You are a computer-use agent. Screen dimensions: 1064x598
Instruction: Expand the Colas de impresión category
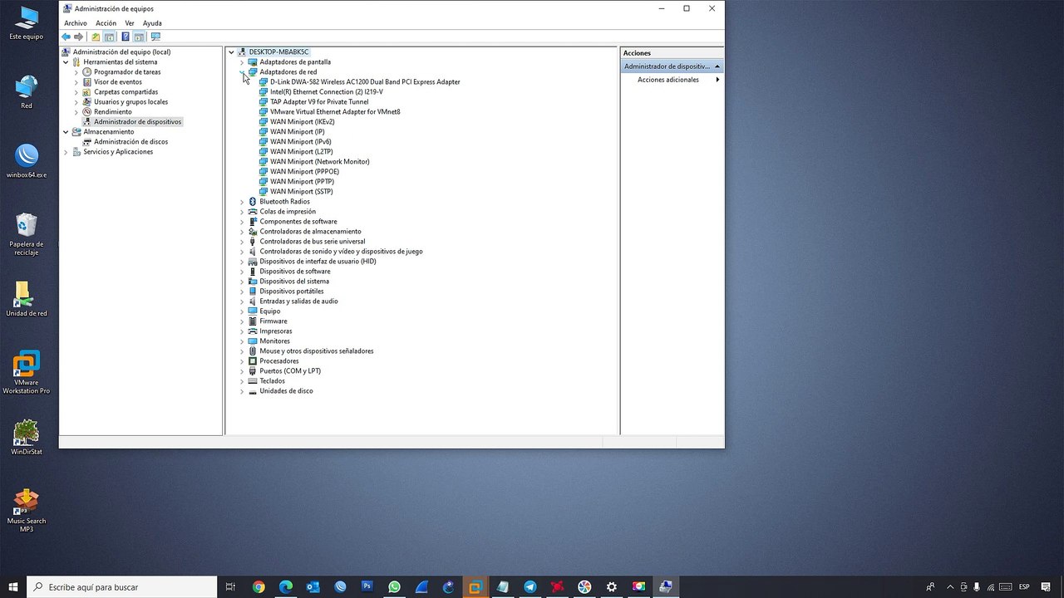click(242, 212)
